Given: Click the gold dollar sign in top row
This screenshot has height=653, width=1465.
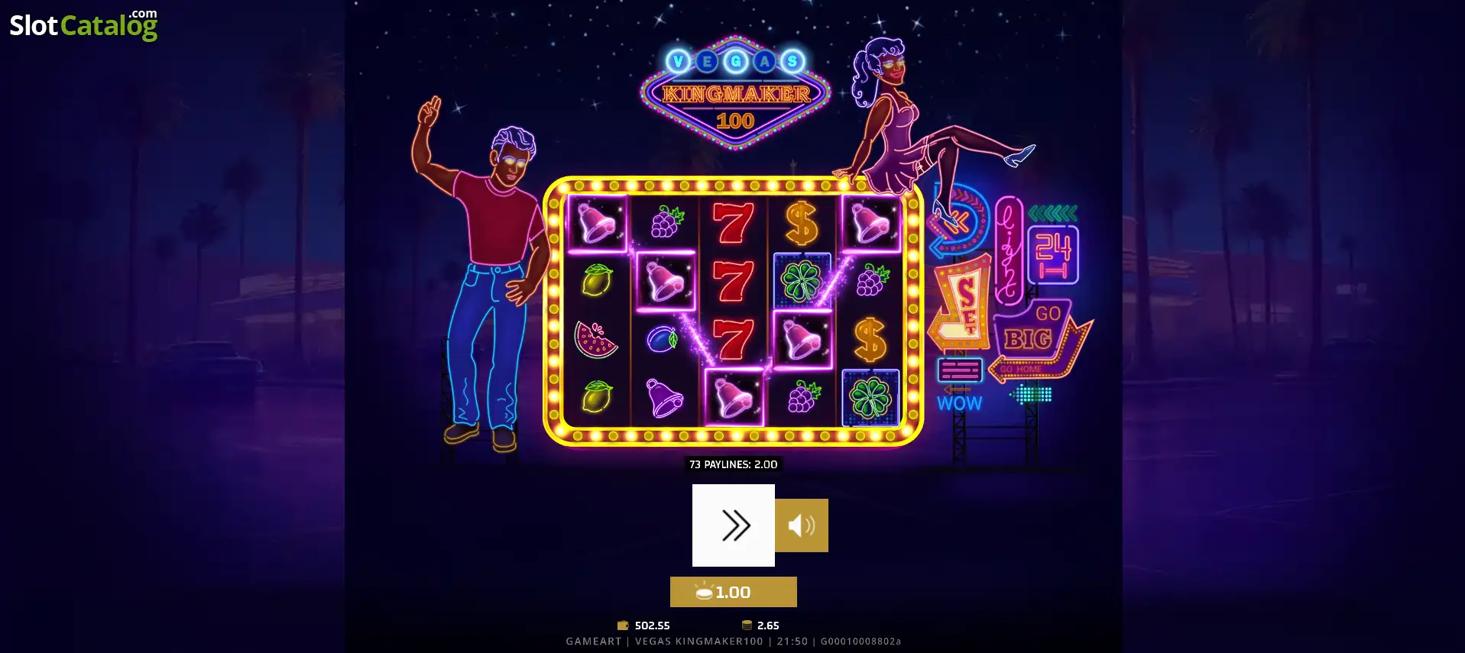Looking at the screenshot, I should click(802, 223).
